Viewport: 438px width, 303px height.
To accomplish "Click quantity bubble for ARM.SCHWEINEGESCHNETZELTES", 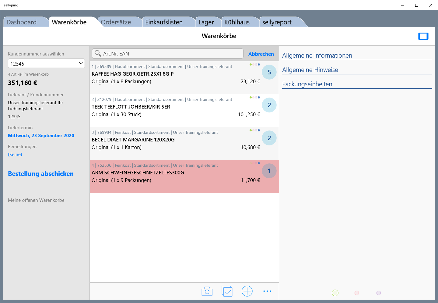I will click(x=269, y=171).
